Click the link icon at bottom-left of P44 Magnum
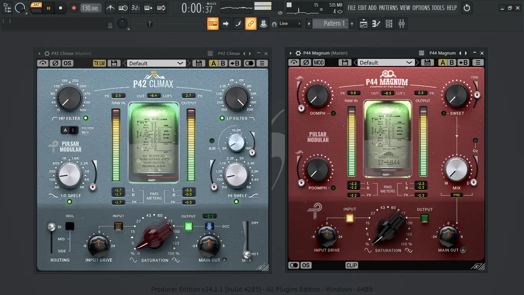The width and height of the screenshot is (524, 295). [x=294, y=265]
